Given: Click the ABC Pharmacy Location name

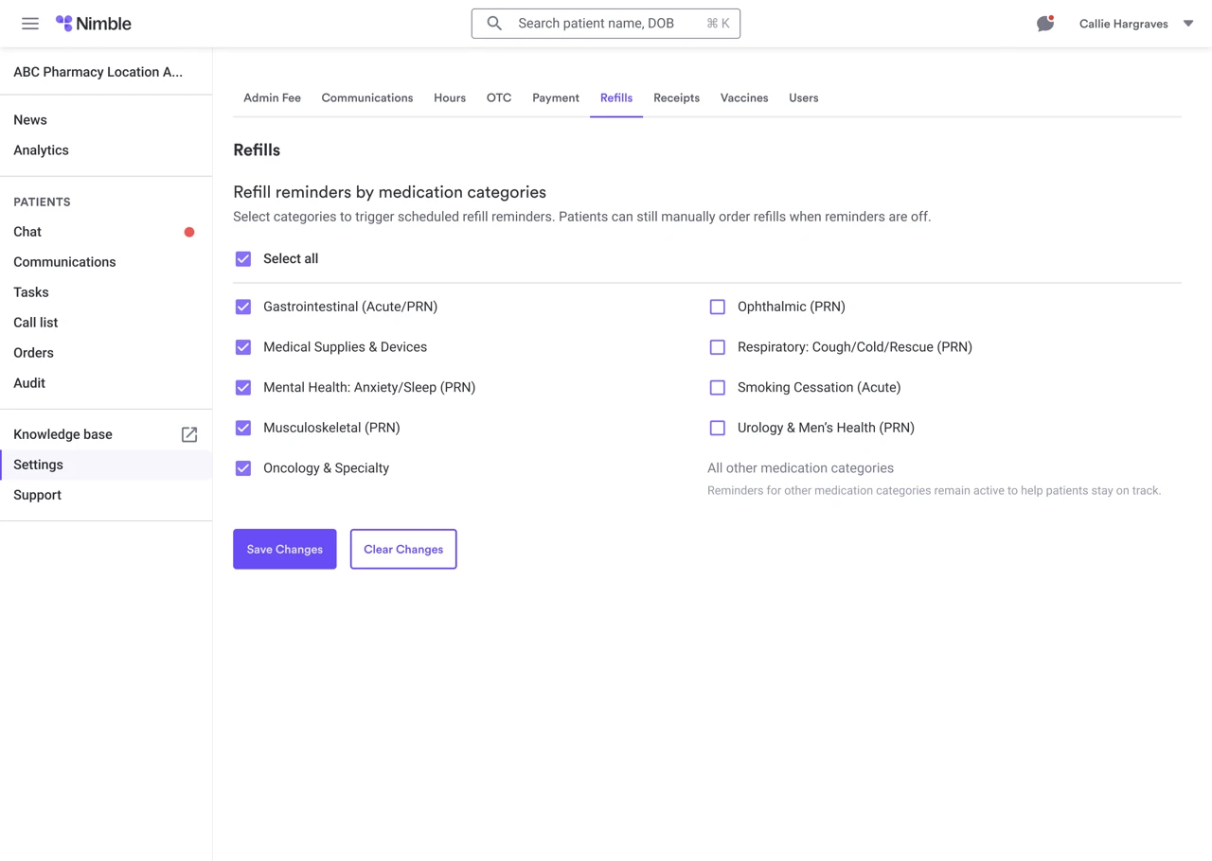Looking at the screenshot, I should tap(98, 72).
